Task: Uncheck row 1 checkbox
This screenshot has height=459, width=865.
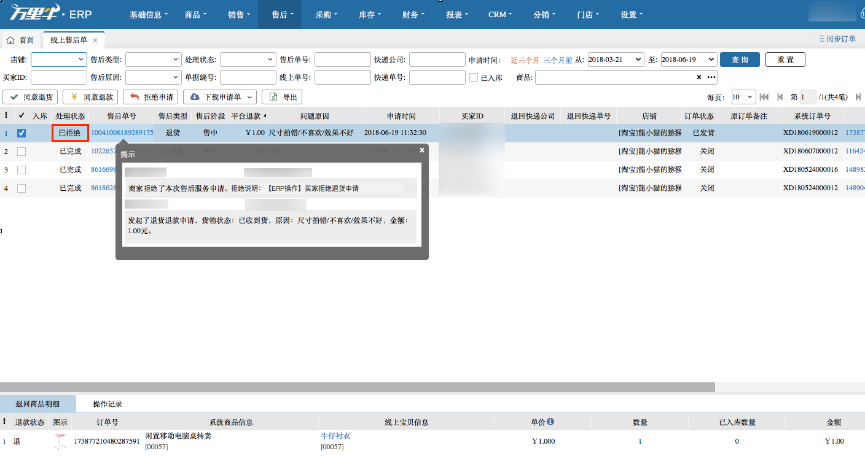Action: [x=22, y=133]
